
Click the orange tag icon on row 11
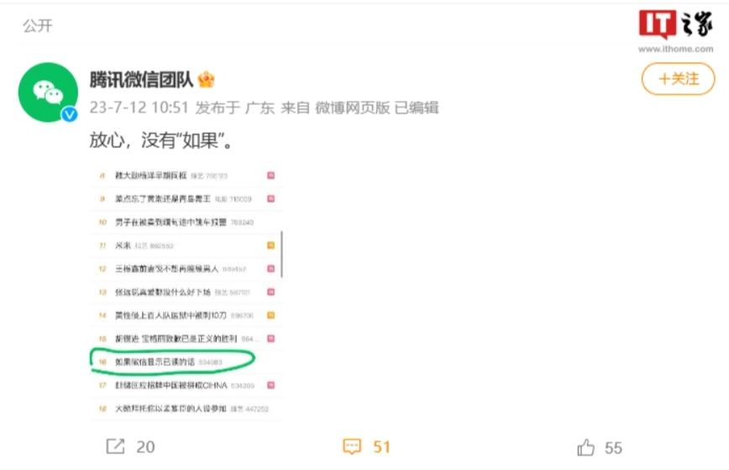(270, 245)
